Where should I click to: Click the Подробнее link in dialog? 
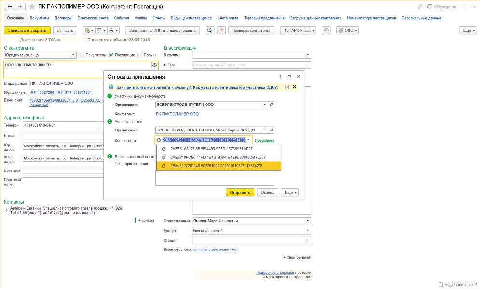[x=264, y=140]
